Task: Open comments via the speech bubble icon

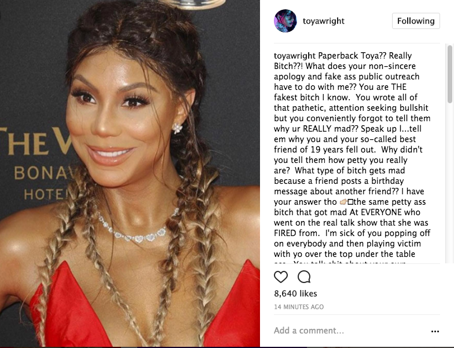Action: [x=304, y=277]
